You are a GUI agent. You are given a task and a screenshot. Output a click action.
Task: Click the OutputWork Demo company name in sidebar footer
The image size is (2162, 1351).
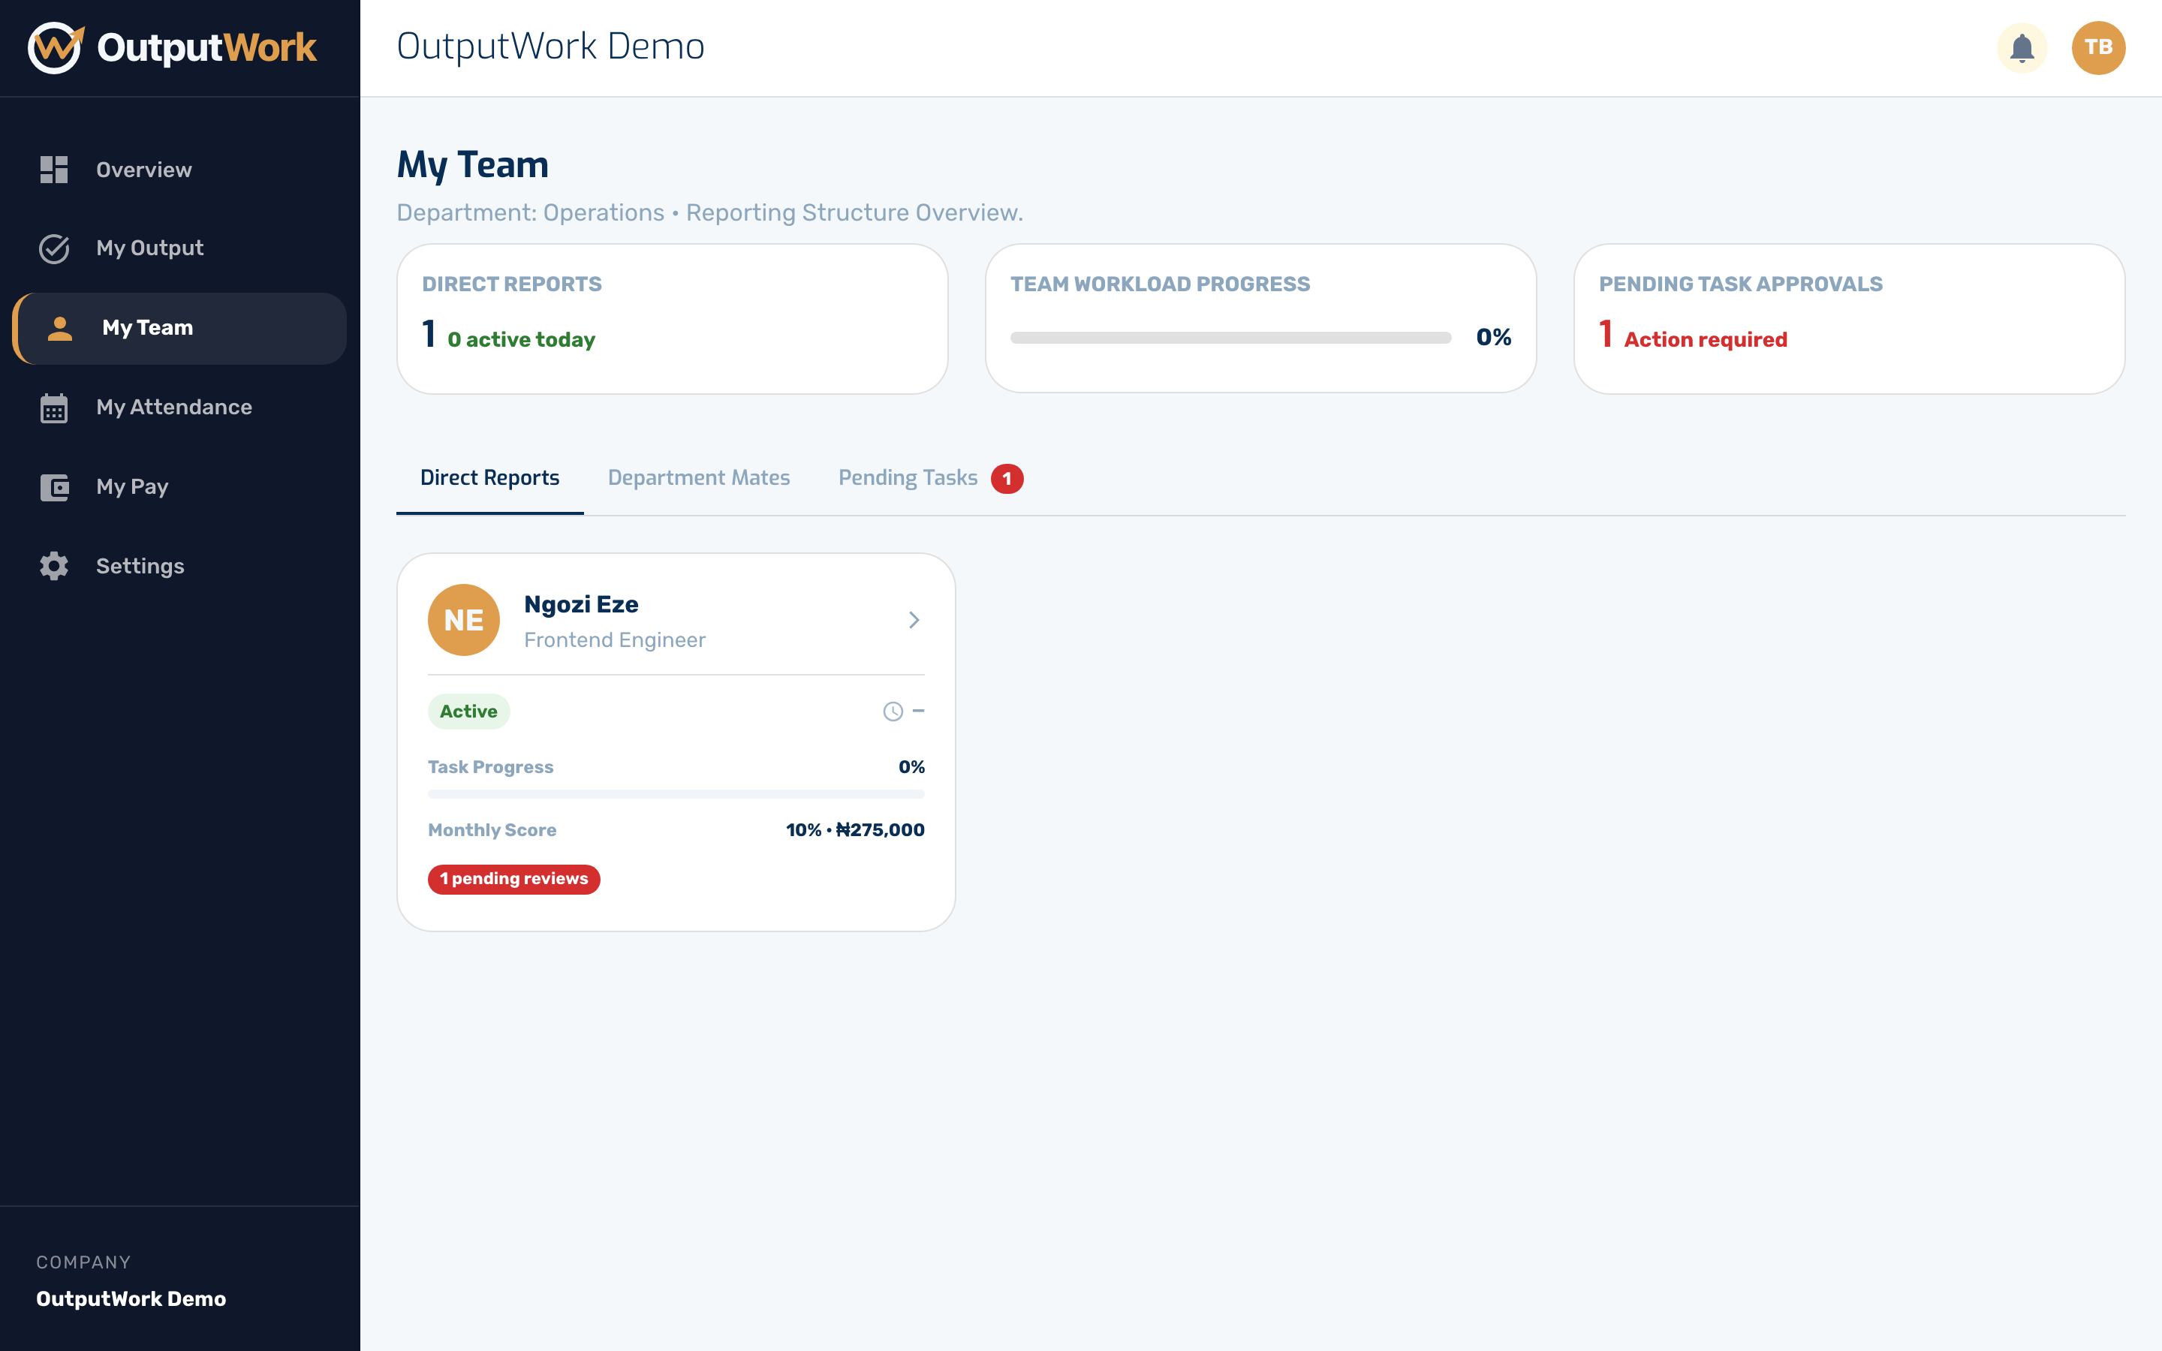(x=131, y=1298)
